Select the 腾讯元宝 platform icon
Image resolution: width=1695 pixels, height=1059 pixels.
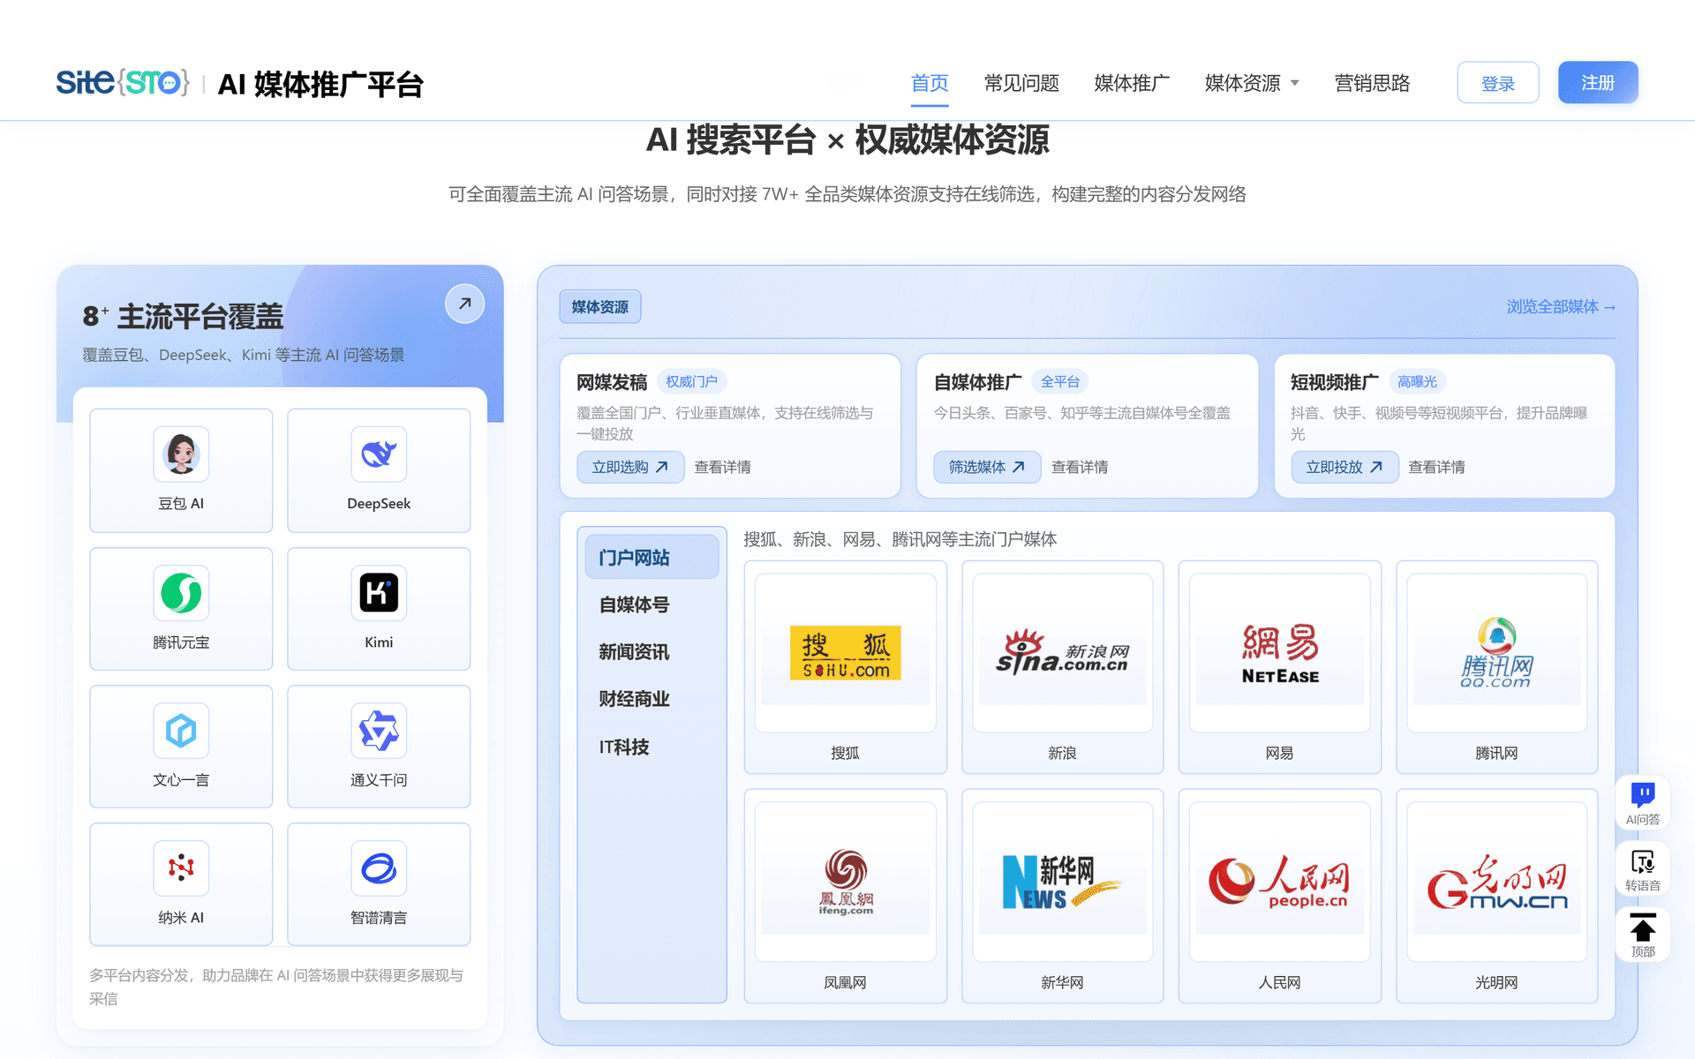coord(181,593)
